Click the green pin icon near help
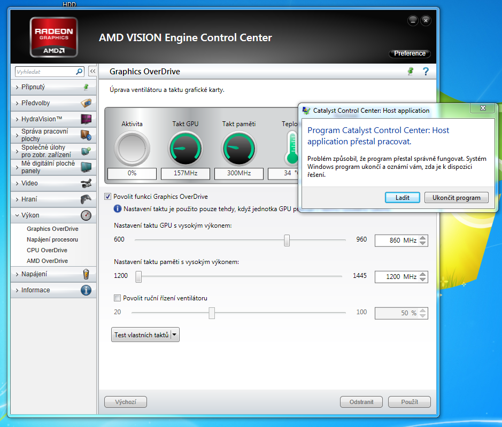This screenshot has height=427, width=502. click(411, 71)
